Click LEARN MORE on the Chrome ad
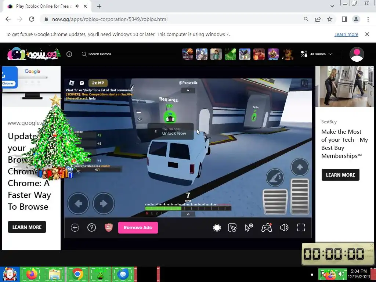376x282 pixels. (x=27, y=227)
